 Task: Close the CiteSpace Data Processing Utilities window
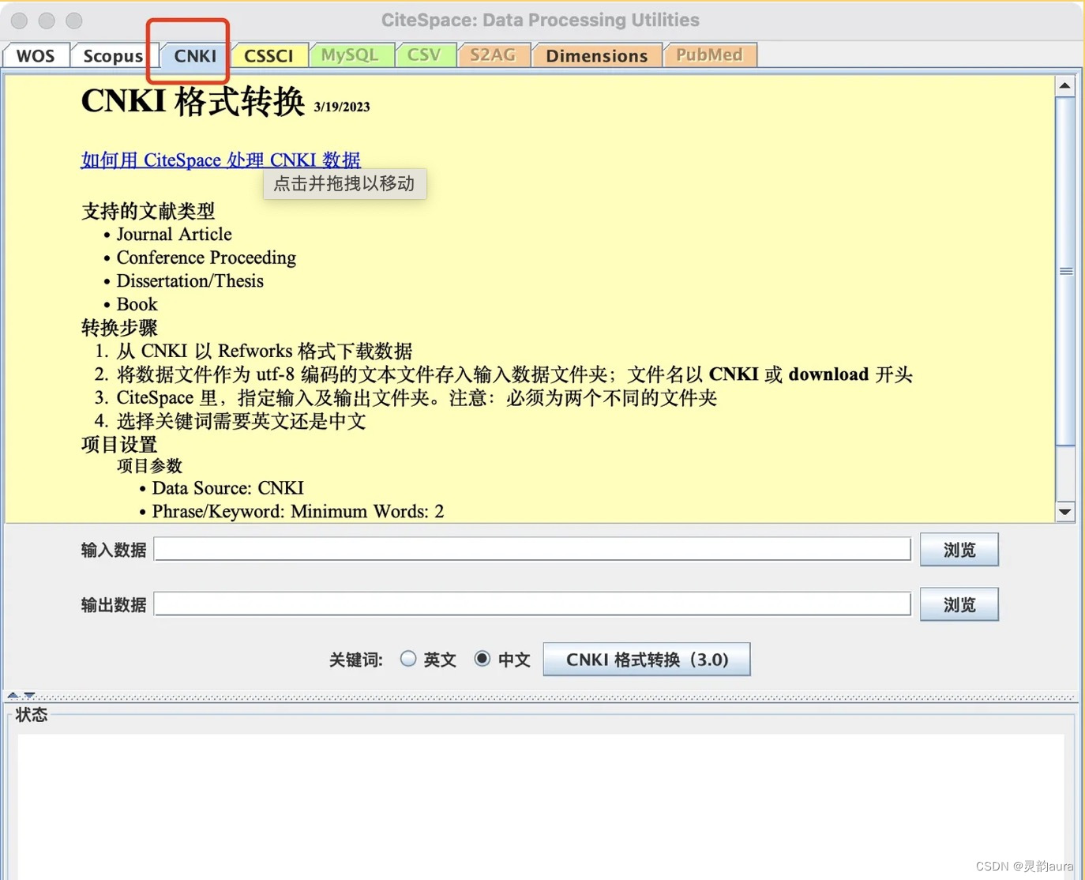tap(21, 21)
